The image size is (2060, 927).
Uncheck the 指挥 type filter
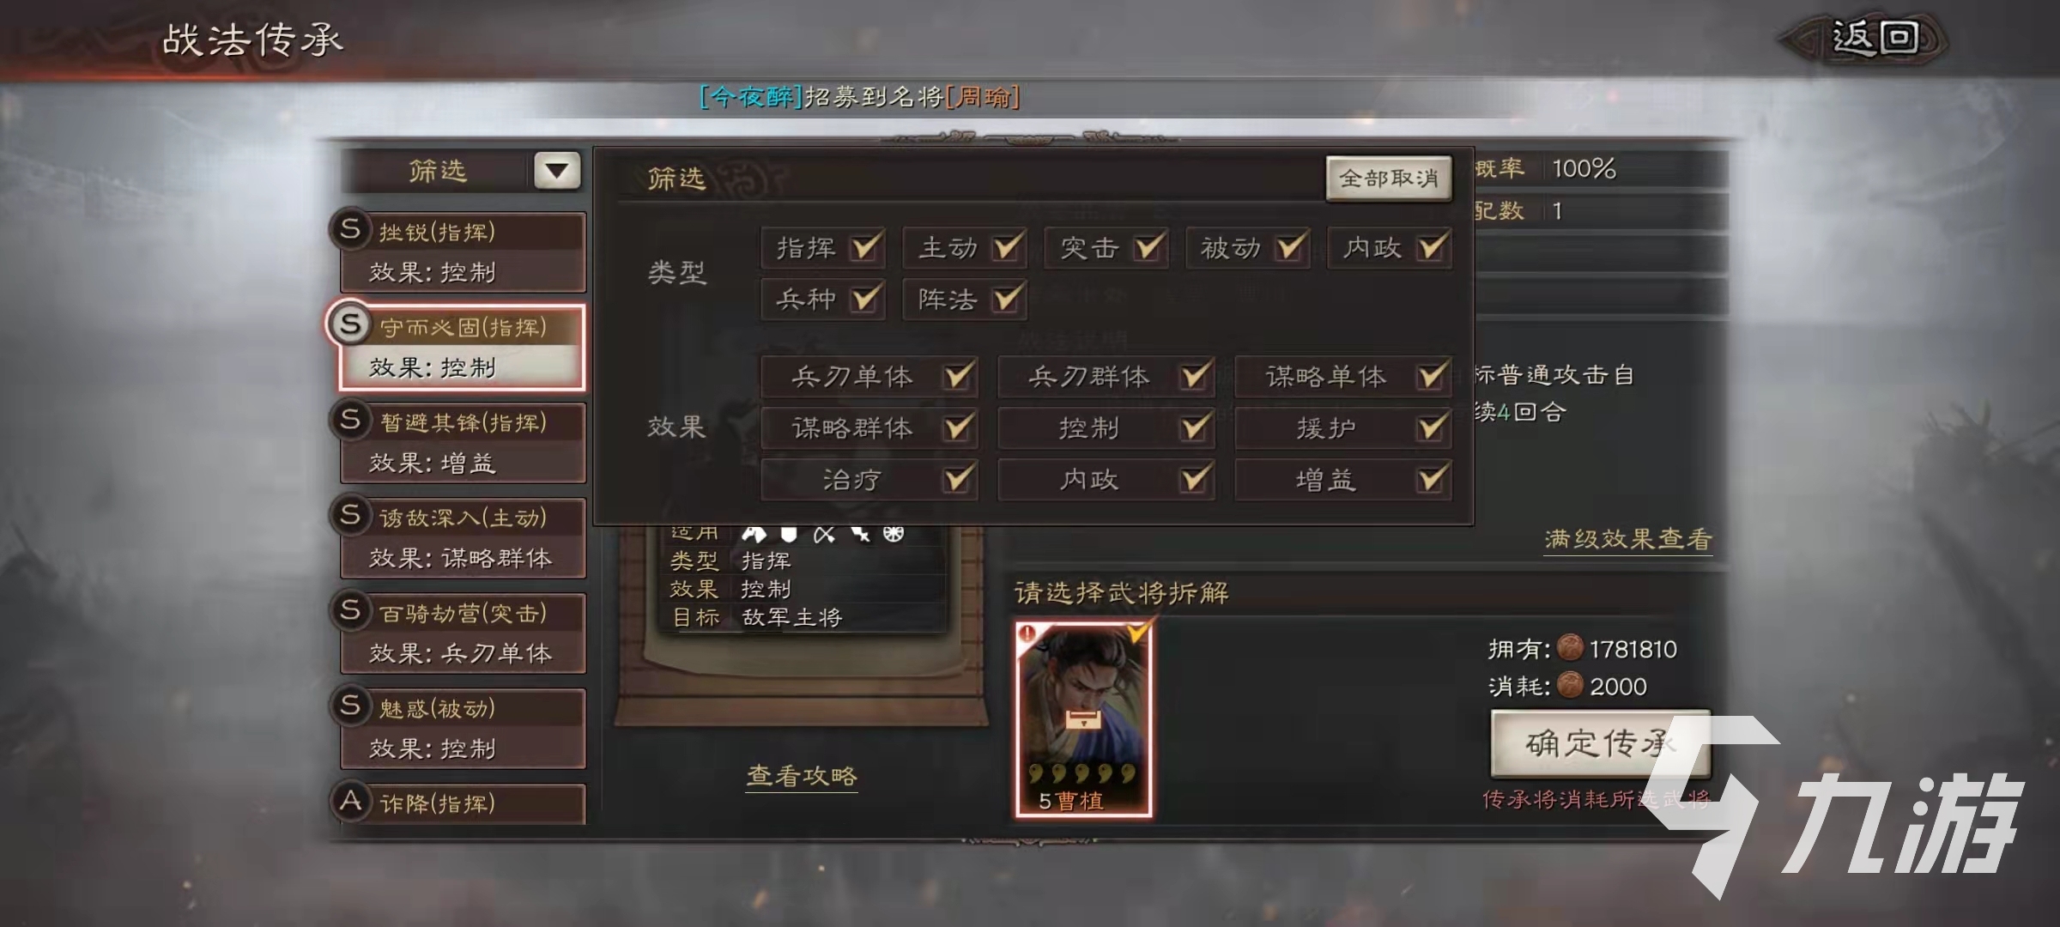tap(863, 248)
